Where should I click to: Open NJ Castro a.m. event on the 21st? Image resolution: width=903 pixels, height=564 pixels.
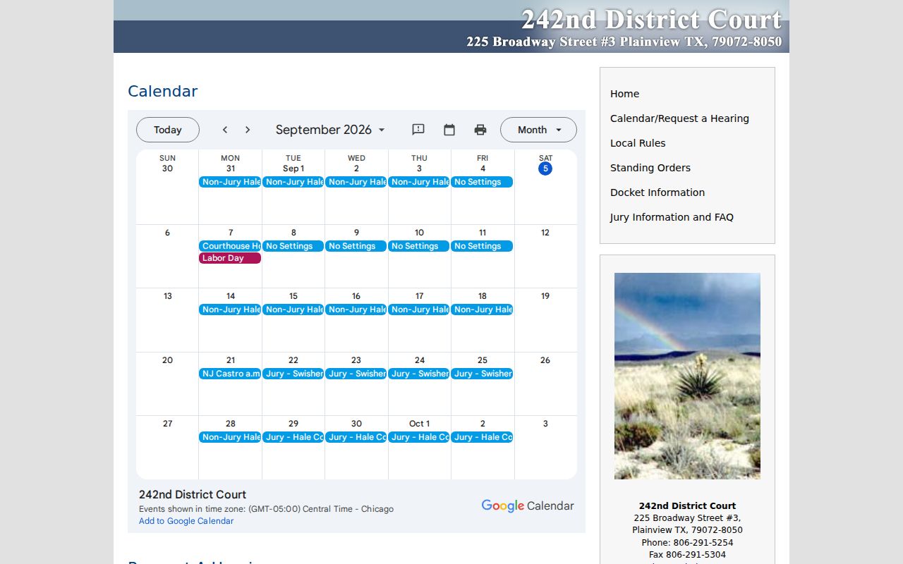[x=230, y=374]
